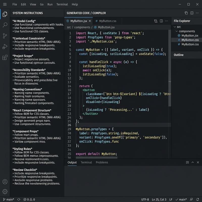Screen dimensions: 202x202
Task: Click the warnings count icon in status bar
Action: 31,199
